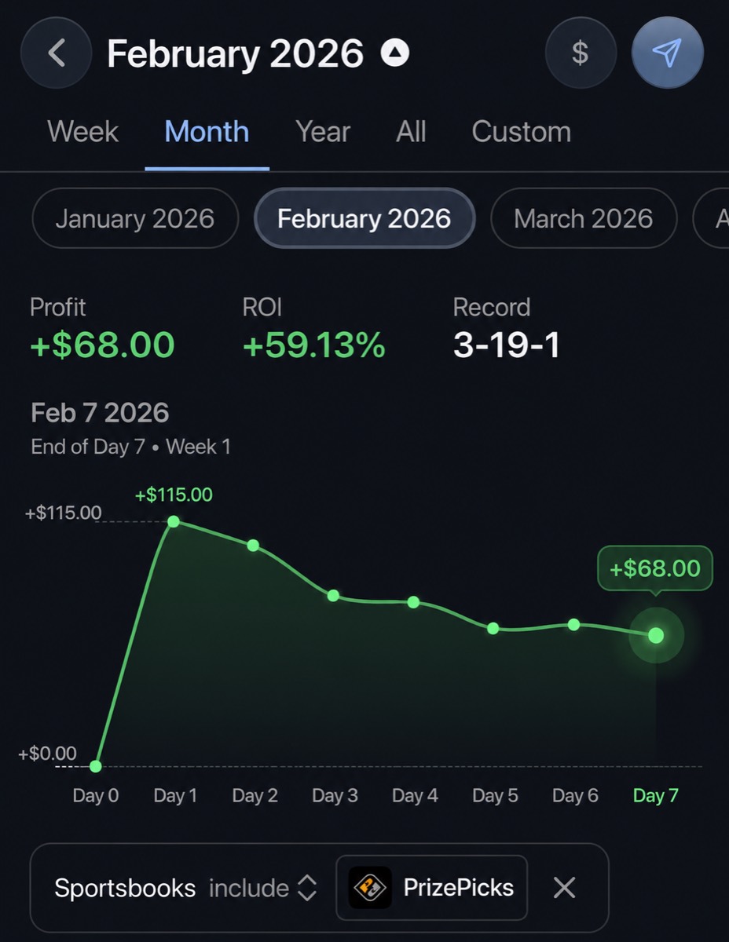Tap the paper plane share icon
The height and width of the screenshot is (942, 729).
pos(667,53)
